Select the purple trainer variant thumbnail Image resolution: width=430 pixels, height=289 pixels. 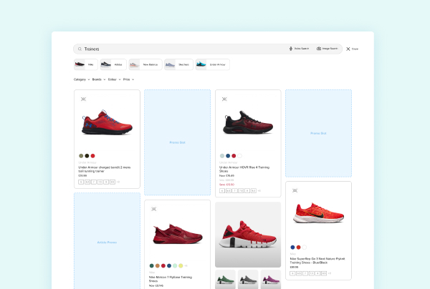pos(271,280)
